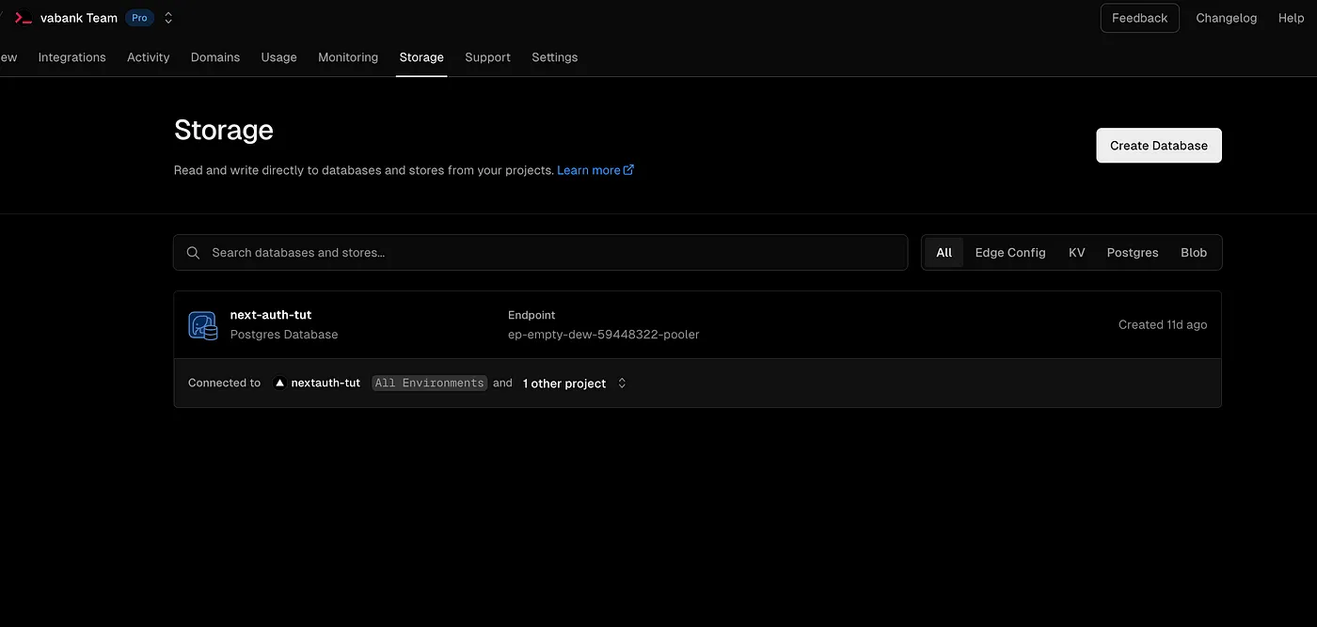Viewport: 1317px width, 627px height.
Task: Click the external link icon beside Learn more
Action: coord(629,170)
